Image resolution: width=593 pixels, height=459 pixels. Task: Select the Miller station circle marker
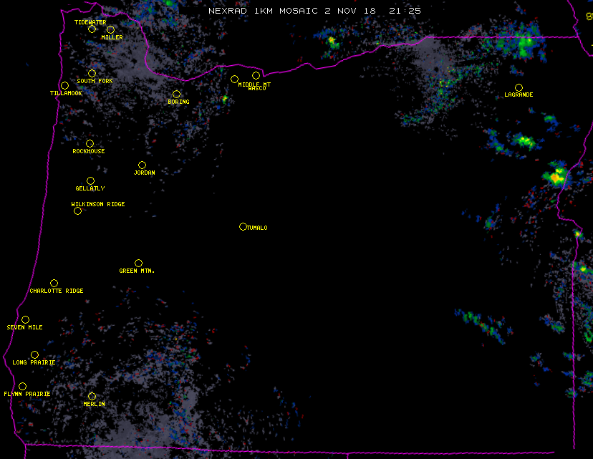pos(110,29)
